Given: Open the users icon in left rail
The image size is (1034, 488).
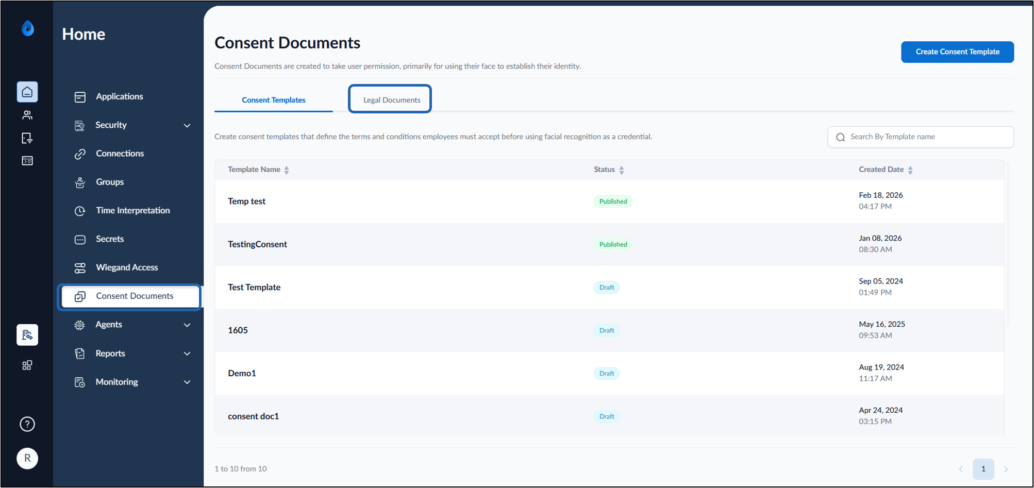Looking at the screenshot, I should pos(27,115).
